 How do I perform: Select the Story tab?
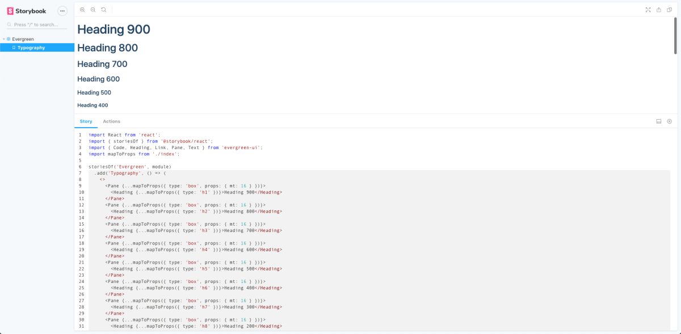click(86, 121)
